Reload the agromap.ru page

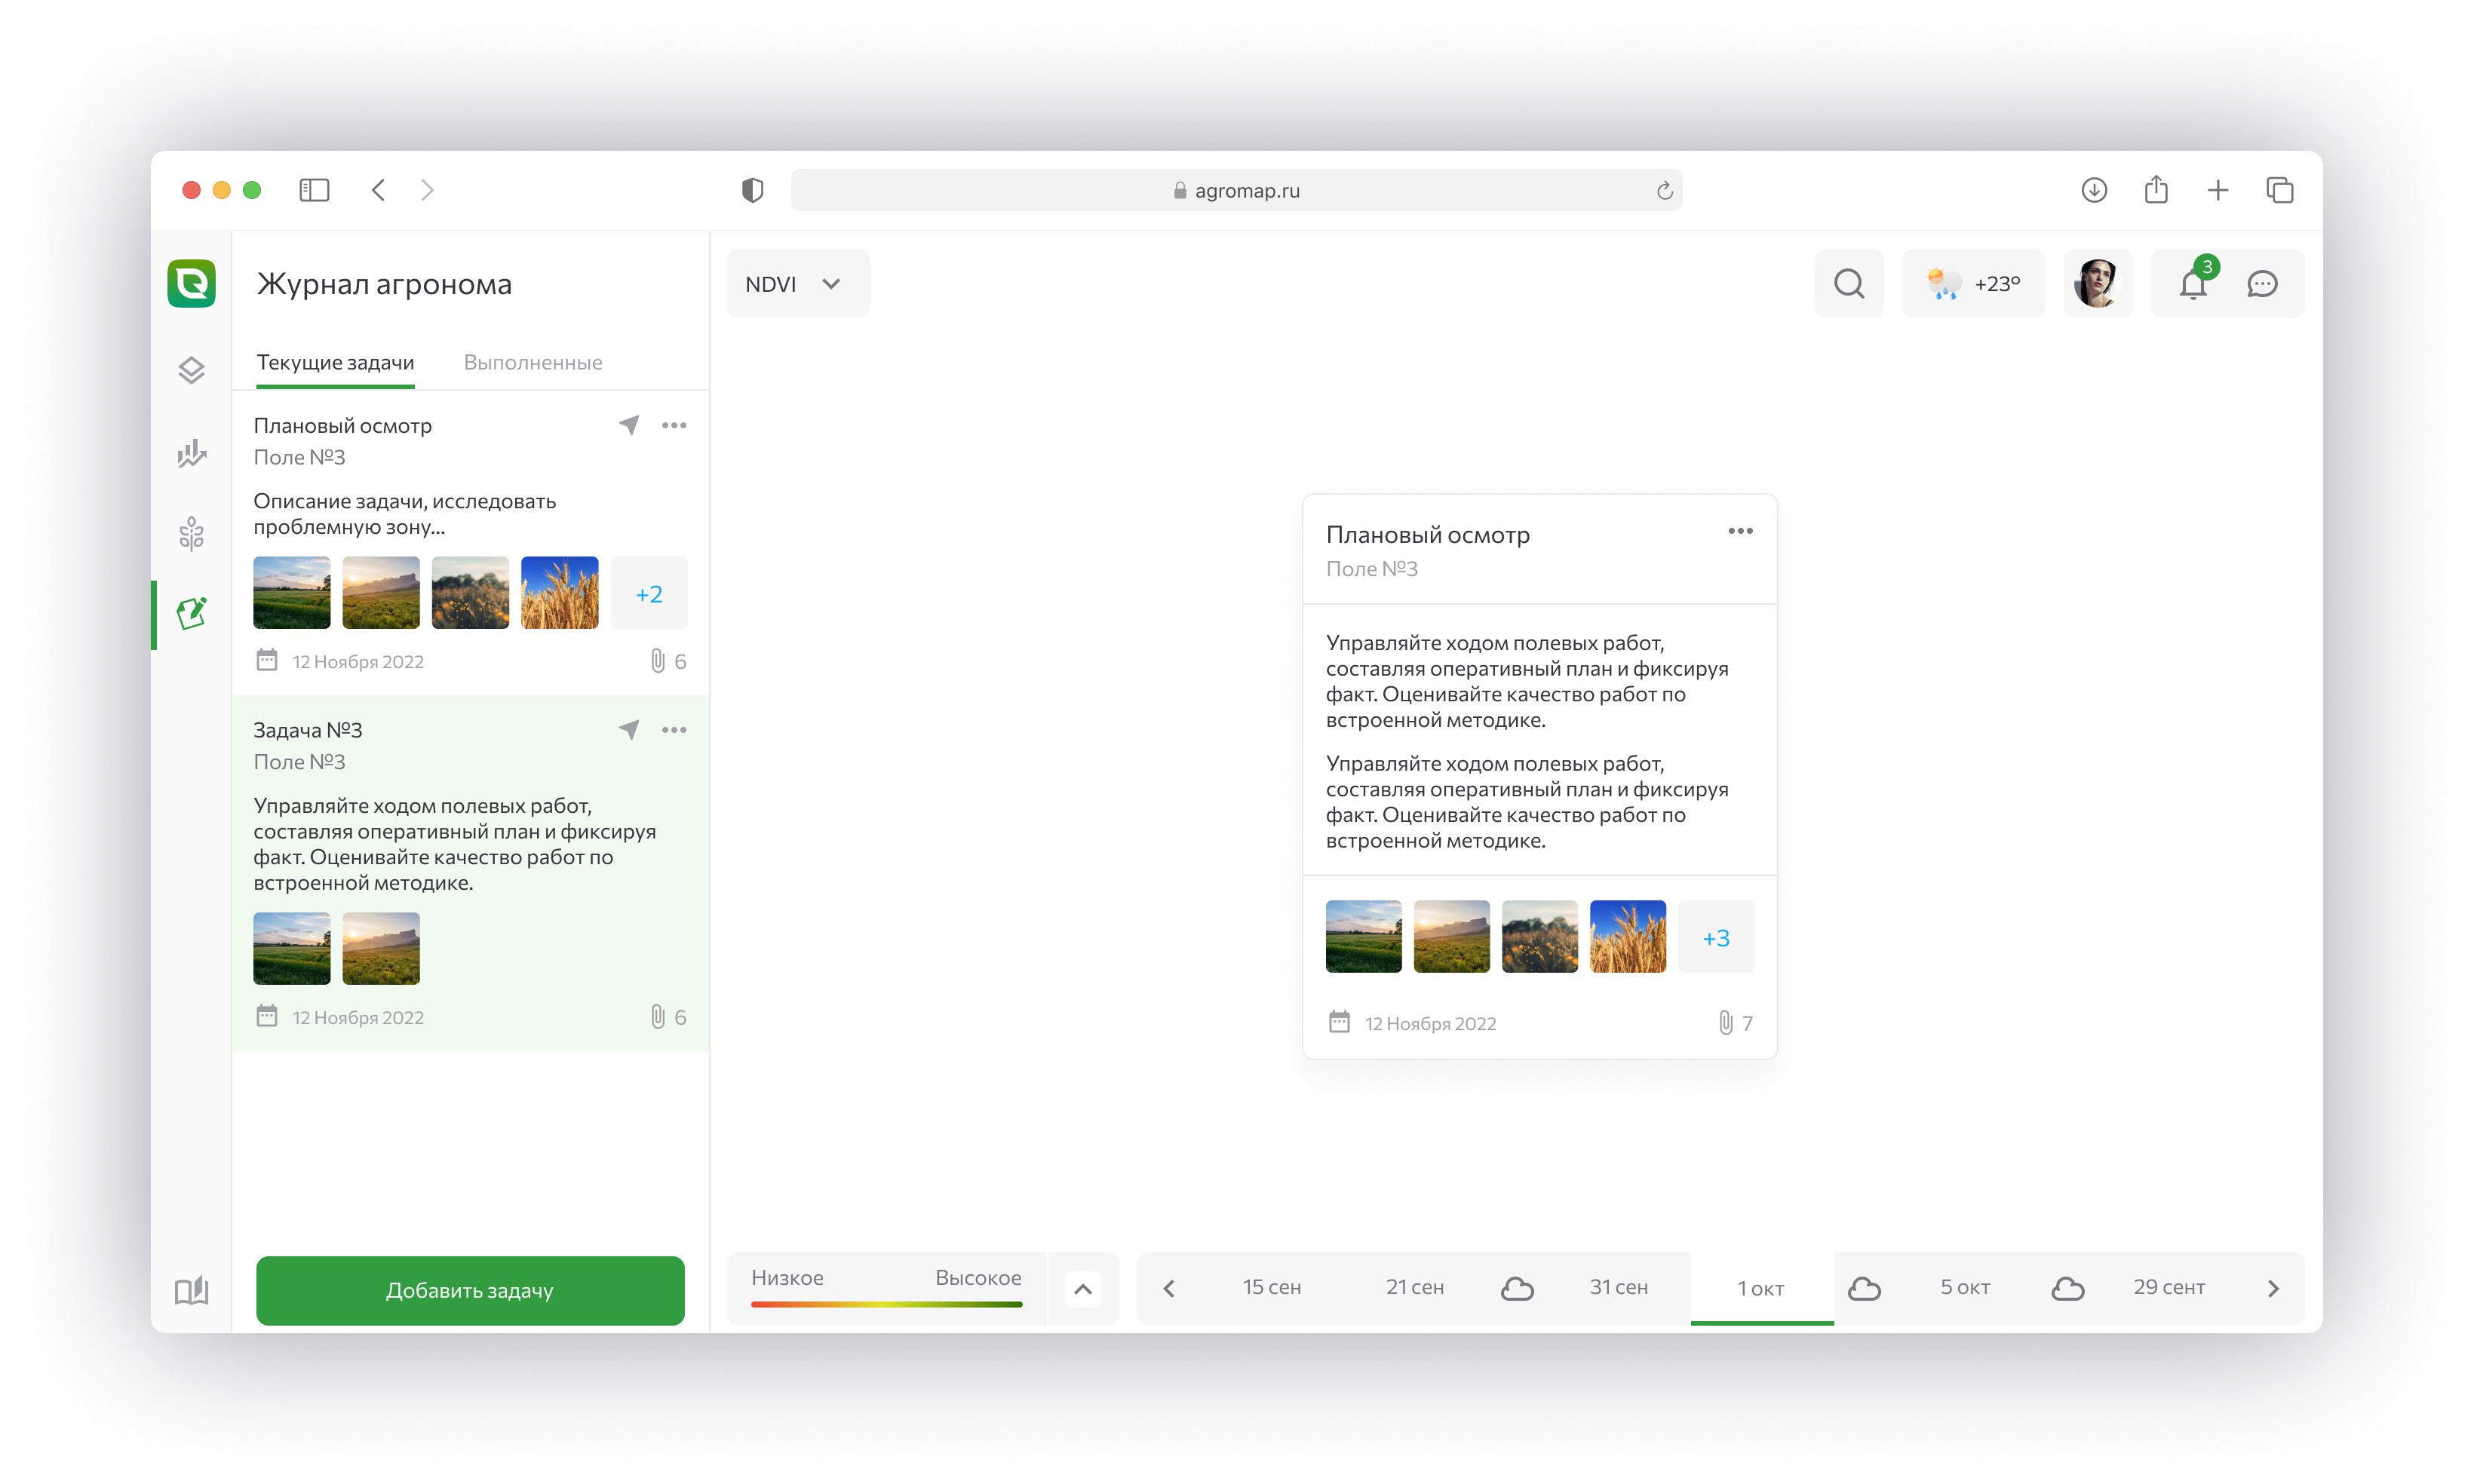(1664, 190)
